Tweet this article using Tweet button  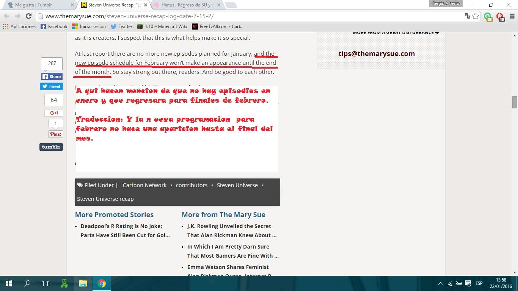click(x=52, y=86)
